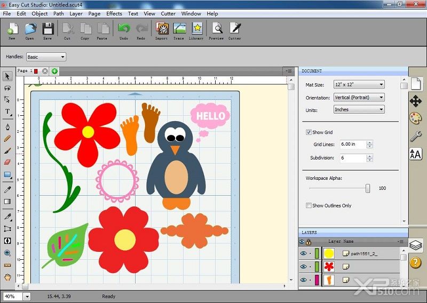Save the project using Save icon
The width and height of the screenshot is (427, 303).
pos(48,31)
